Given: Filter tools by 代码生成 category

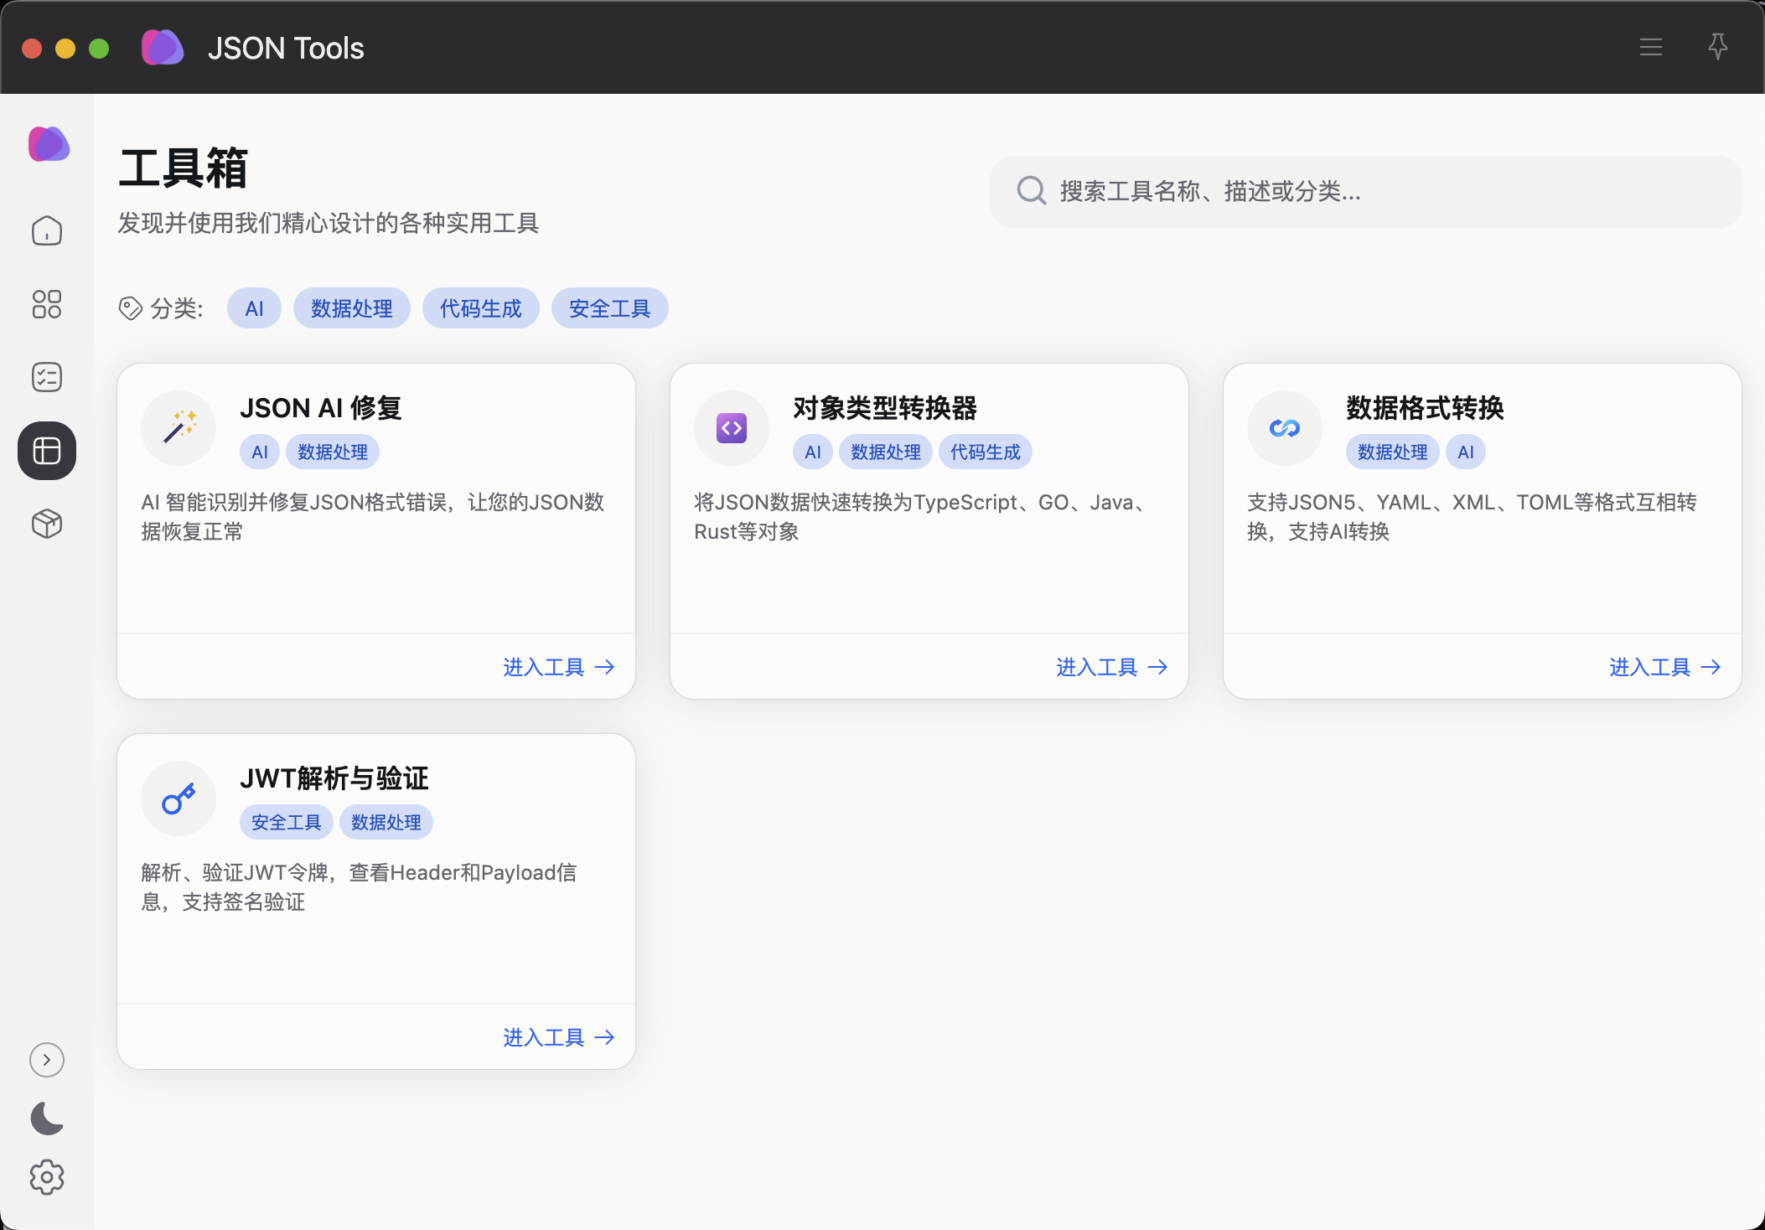Looking at the screenshot, I should tap(480, 308).
